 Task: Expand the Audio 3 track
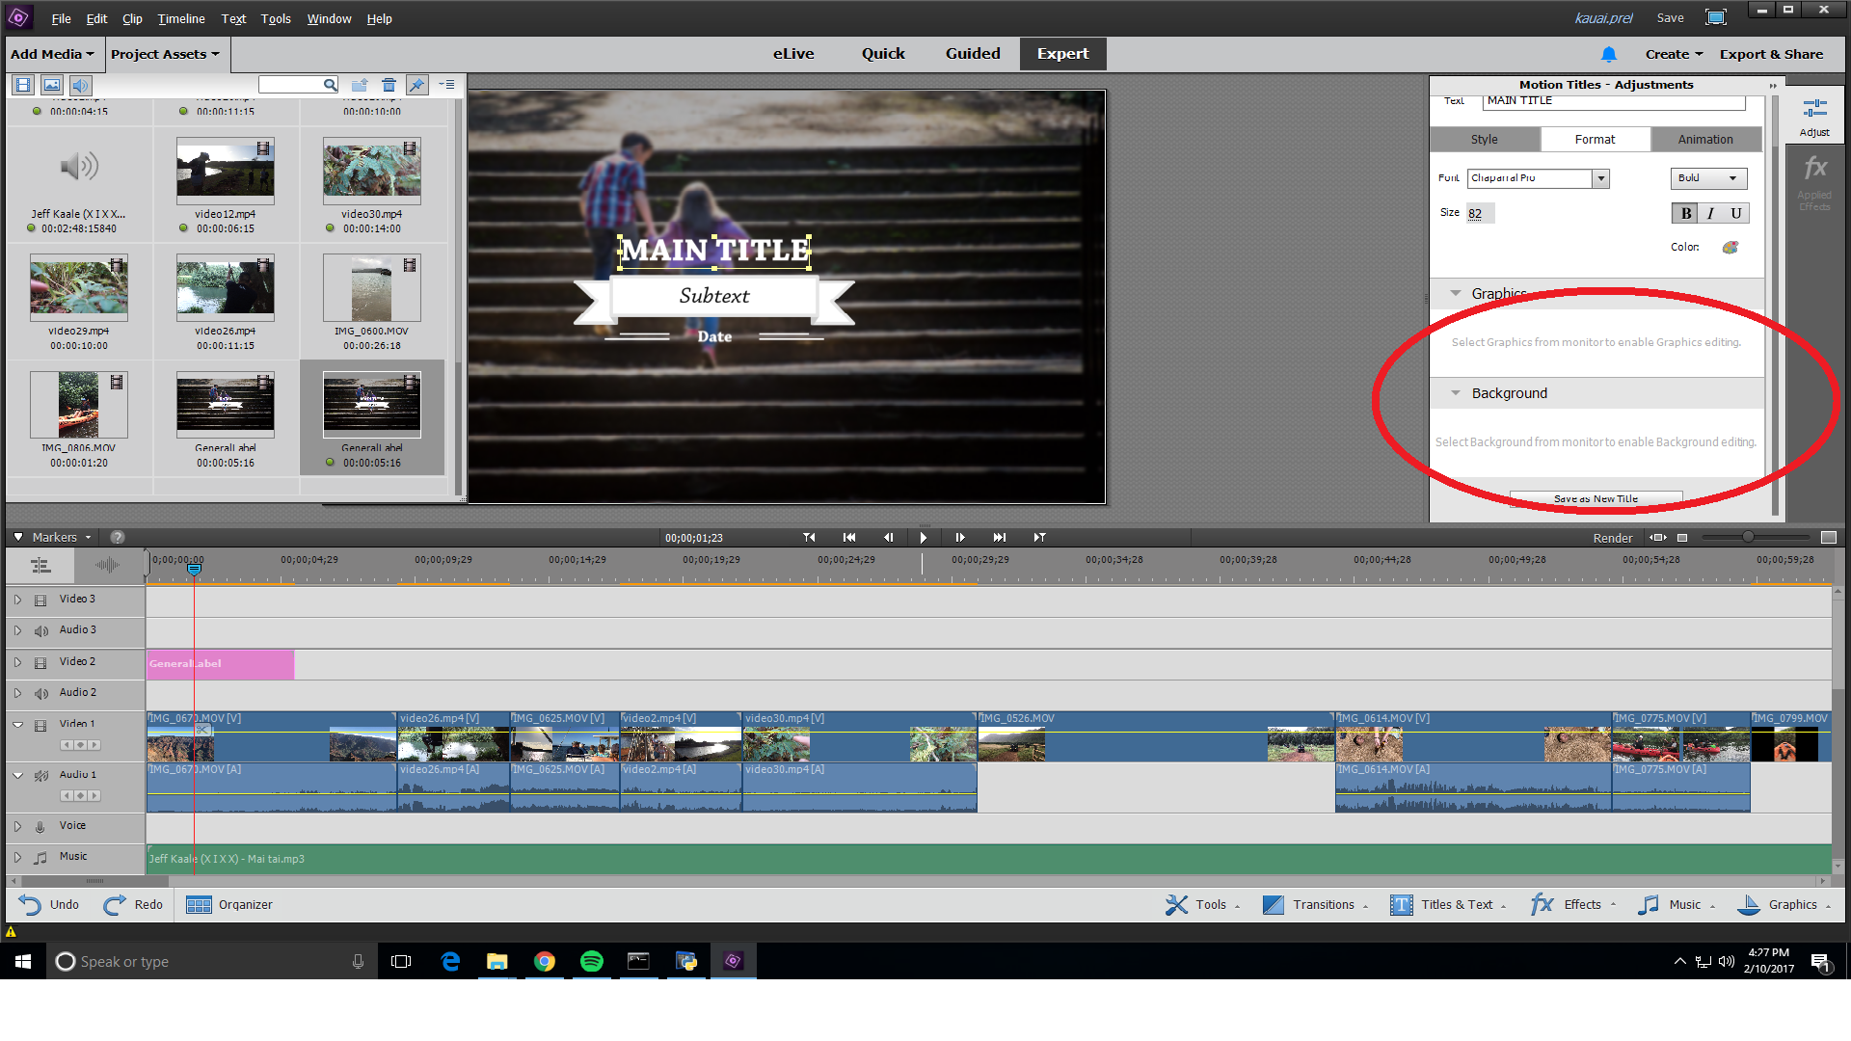[x=17, y=630]
